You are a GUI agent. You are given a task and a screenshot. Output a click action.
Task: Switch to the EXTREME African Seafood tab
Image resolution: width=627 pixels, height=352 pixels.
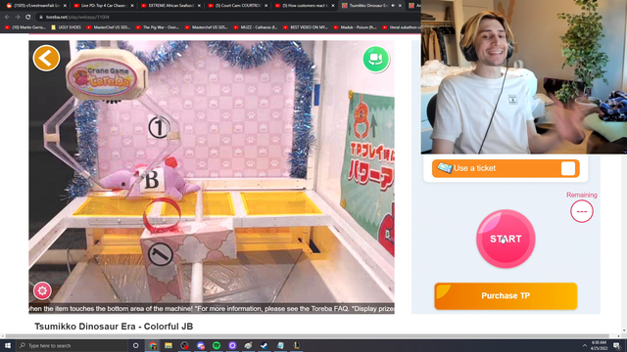(x=171, y=6)
